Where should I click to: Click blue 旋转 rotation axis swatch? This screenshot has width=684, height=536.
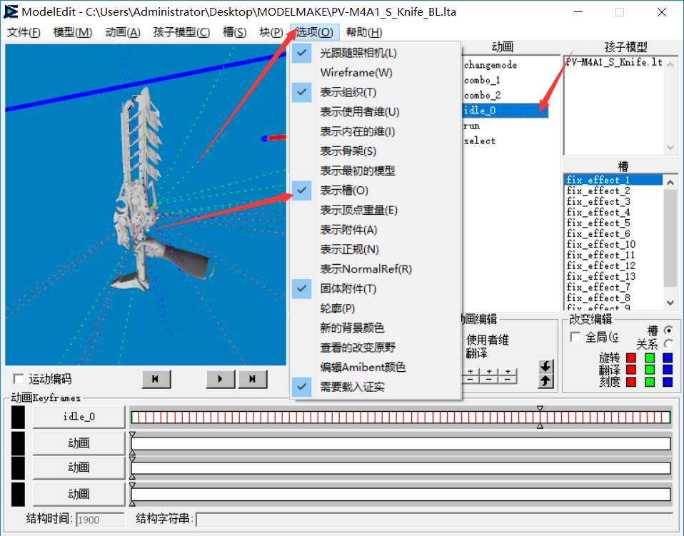(668, 358)
